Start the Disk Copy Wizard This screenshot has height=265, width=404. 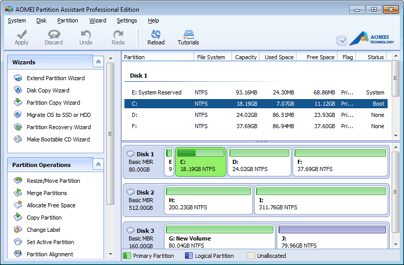(x=48, y=90)
